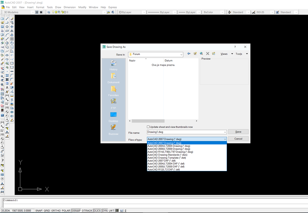The image size is (308, 213).
Task: Select the Erase modify tool
Action: point(12,19)
